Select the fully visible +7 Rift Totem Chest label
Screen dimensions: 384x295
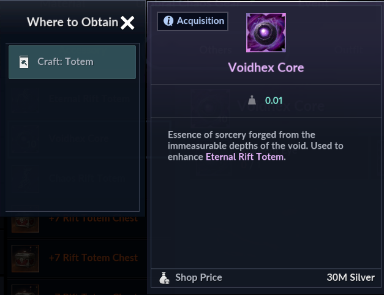[93, 258]
